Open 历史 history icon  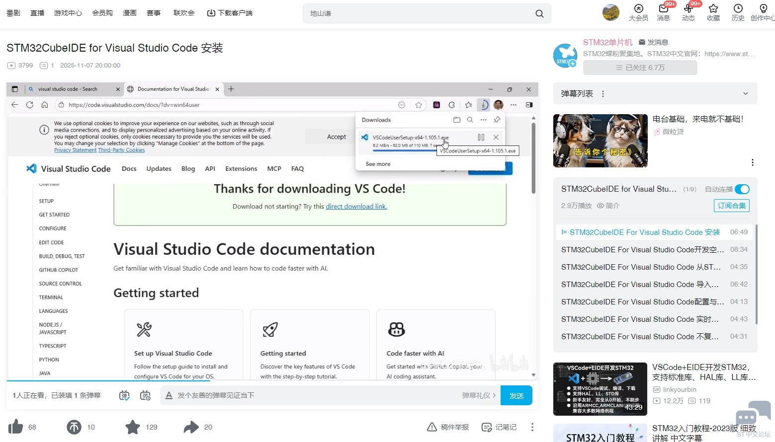pyautogui.click(x=738, y=12)
